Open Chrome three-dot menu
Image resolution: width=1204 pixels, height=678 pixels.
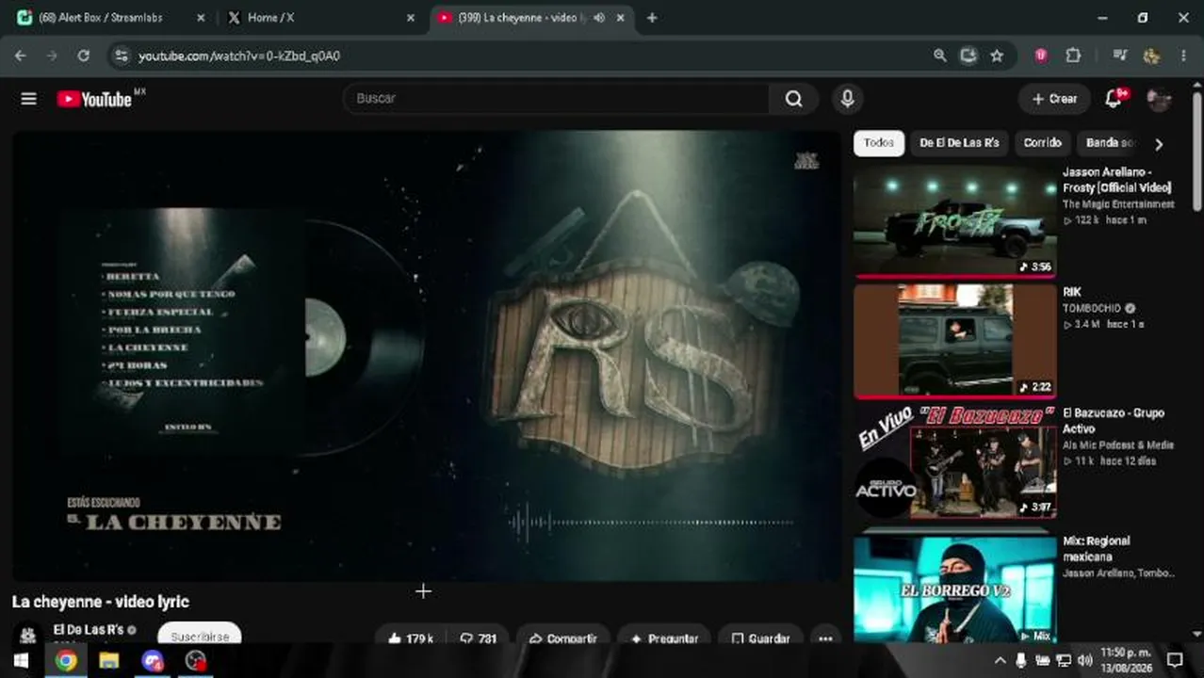click(x=1183, y=56)
